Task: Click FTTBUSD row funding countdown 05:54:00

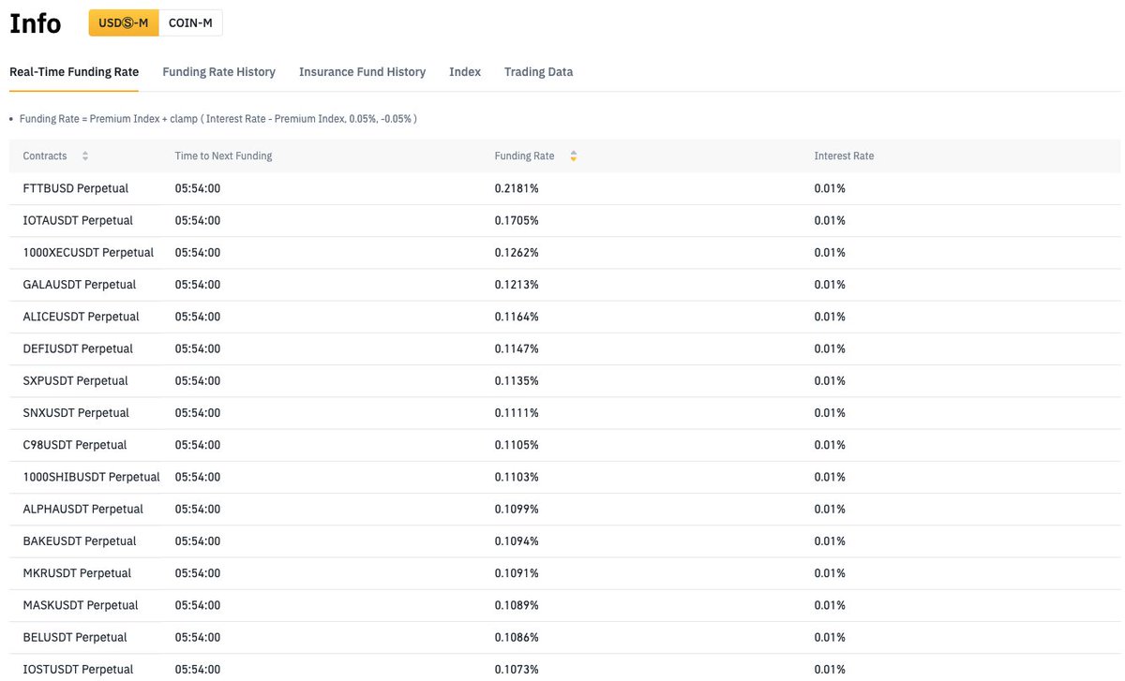Action: pos(198,188)
